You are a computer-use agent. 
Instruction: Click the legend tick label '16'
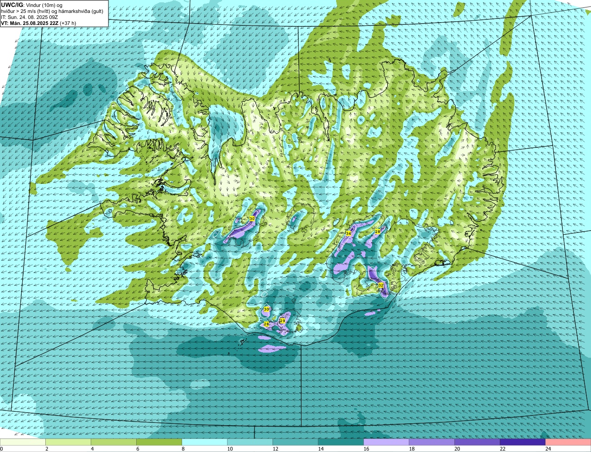(367, 449)
